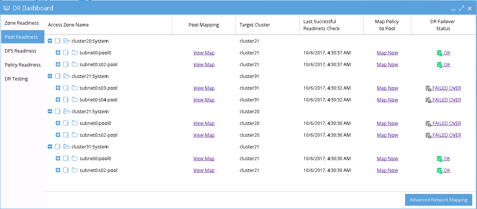Select the cluster31:System checkbox
Viewport: 477px width, 209px height.
click(58, 147)
